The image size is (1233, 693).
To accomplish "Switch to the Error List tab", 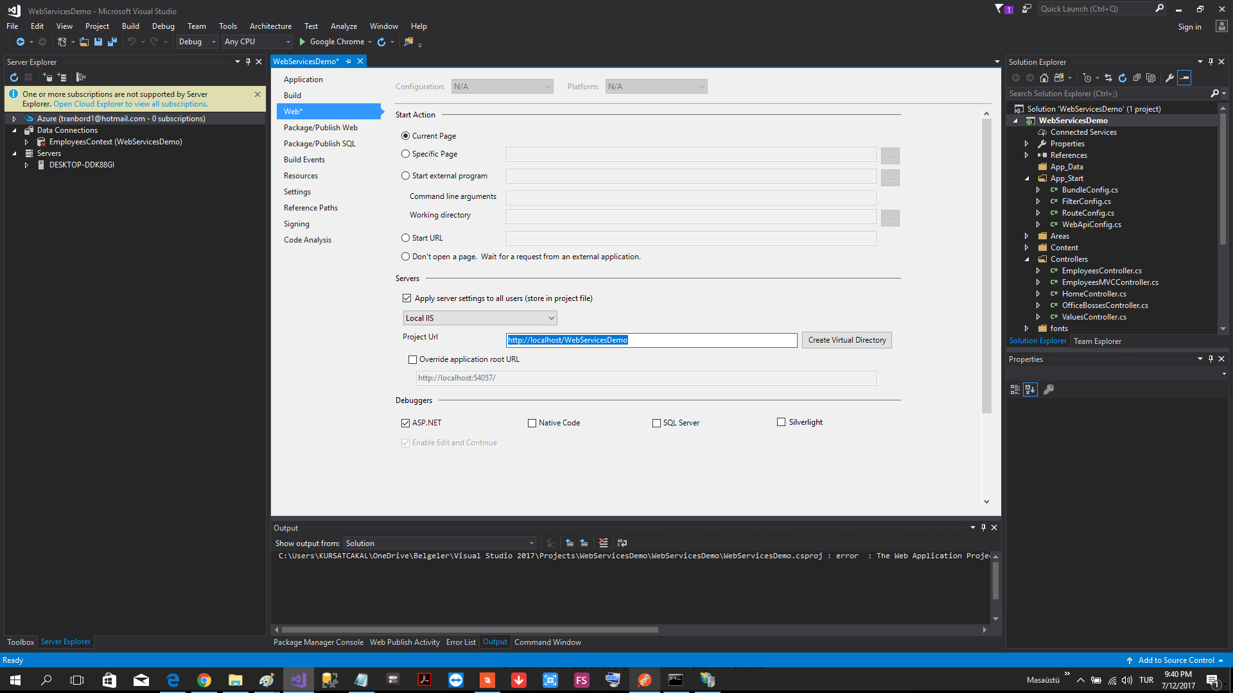I will pos(460,642).
